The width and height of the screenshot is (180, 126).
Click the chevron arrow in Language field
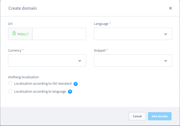[x=166, y=34]
